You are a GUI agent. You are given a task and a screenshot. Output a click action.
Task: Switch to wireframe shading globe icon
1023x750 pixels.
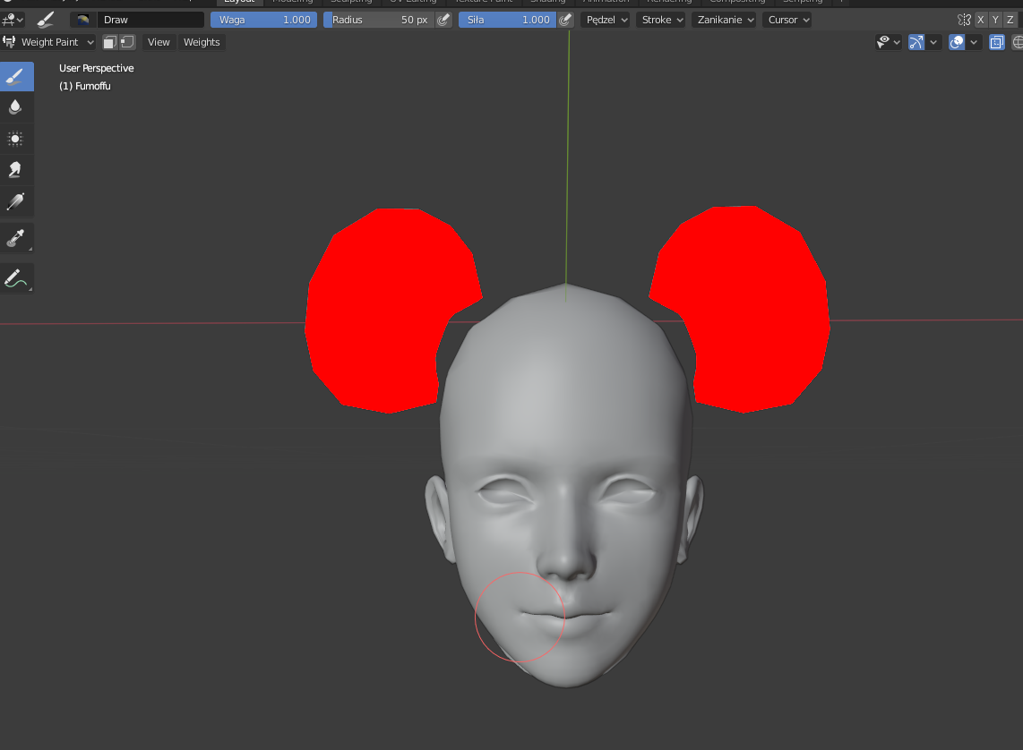pyautogui.click(x=1017, y=42)
